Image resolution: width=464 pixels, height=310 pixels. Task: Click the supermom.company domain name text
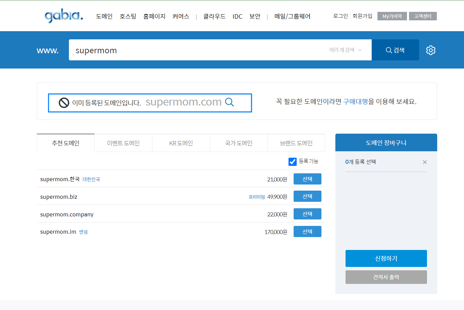pos(67,214)
